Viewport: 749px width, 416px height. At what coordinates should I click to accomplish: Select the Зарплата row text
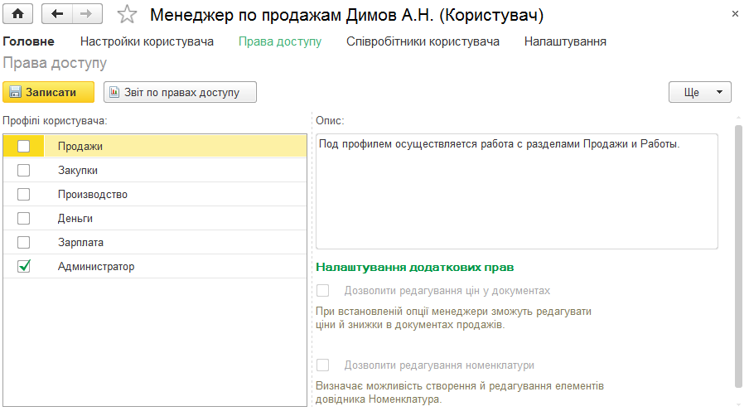[x=80, y=242]
